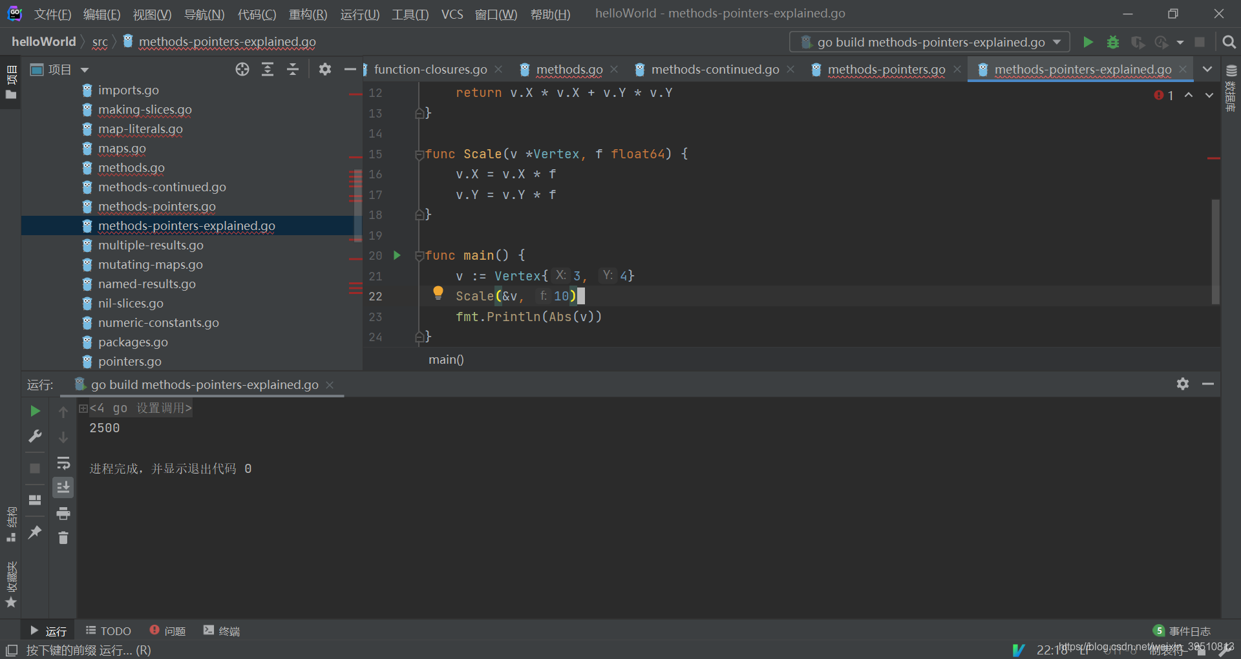The image size is (1241, 659).
Task: Open Run panel settings gear
Action: (1183, 384)
